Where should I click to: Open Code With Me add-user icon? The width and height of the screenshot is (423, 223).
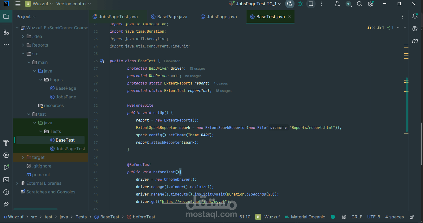[338, 4]
